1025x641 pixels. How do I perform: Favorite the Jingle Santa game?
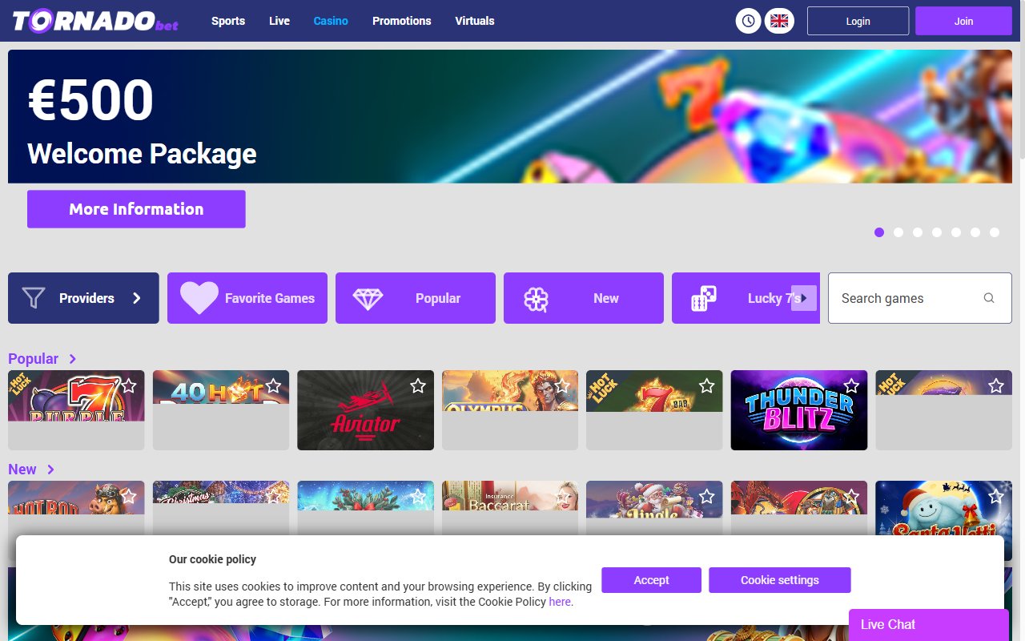pyautogui.click(x=707, y=497)
